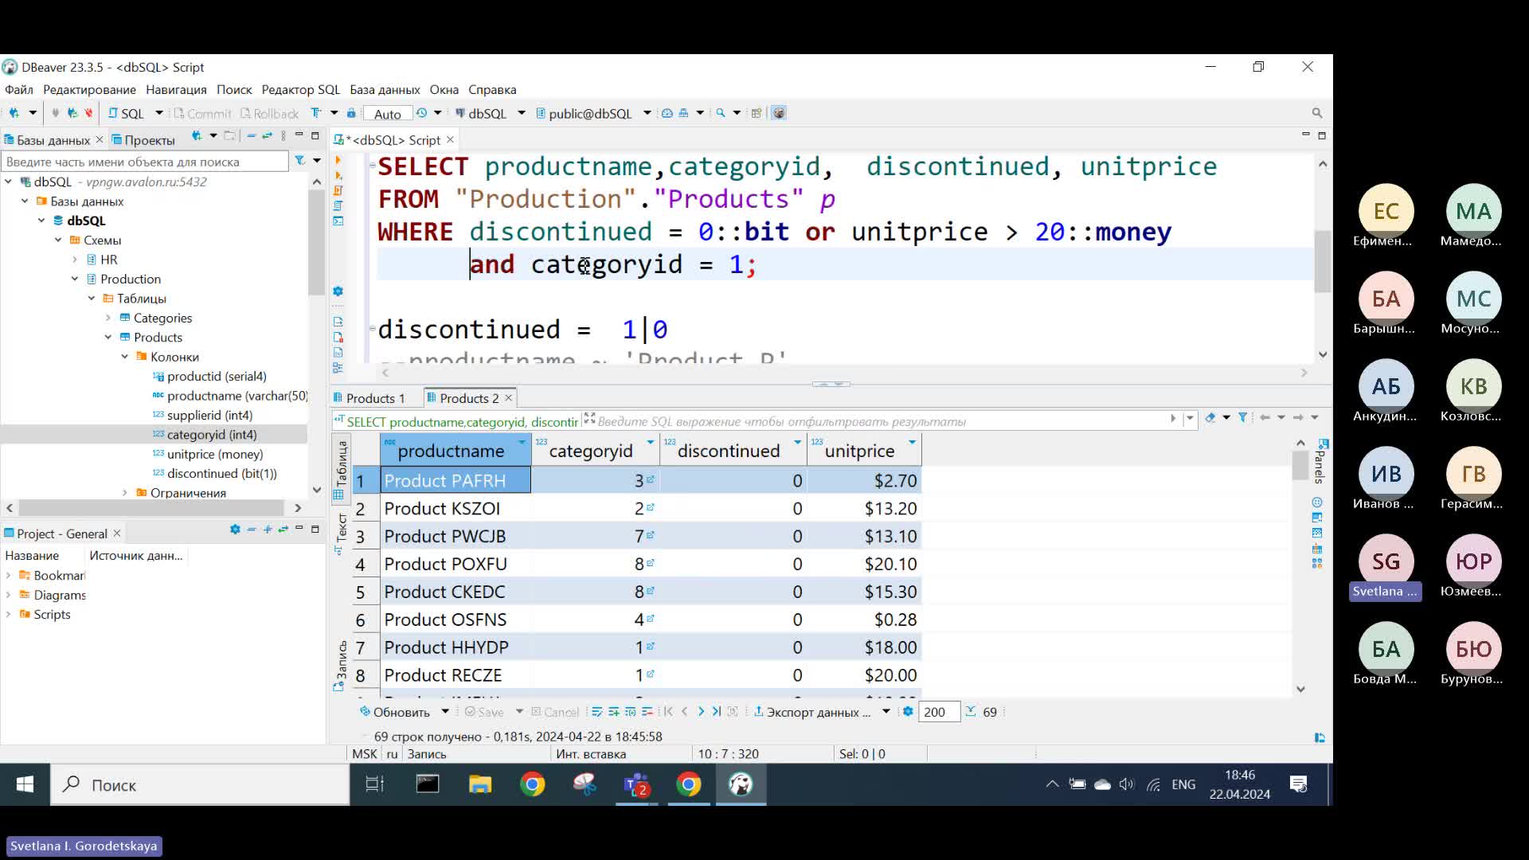Go to the next results page arrow
The height and width of the screenshot is (860, 1529).
[701, 712]
